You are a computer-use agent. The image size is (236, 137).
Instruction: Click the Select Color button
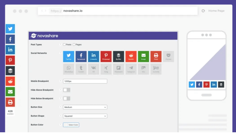71,125
